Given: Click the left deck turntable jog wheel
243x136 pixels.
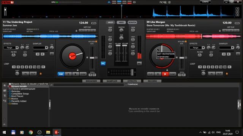Looking at the screenshot, I should tap(73, 56).
